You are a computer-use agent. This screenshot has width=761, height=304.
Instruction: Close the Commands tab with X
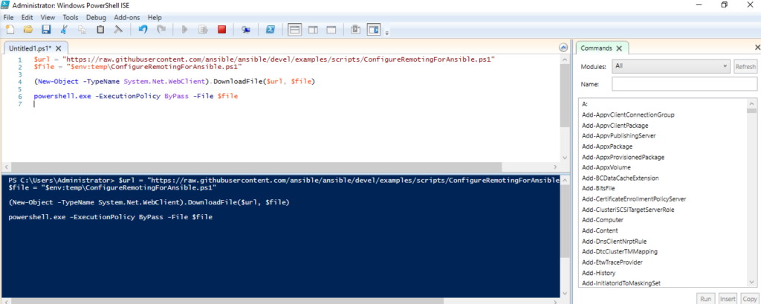point(619,48)
